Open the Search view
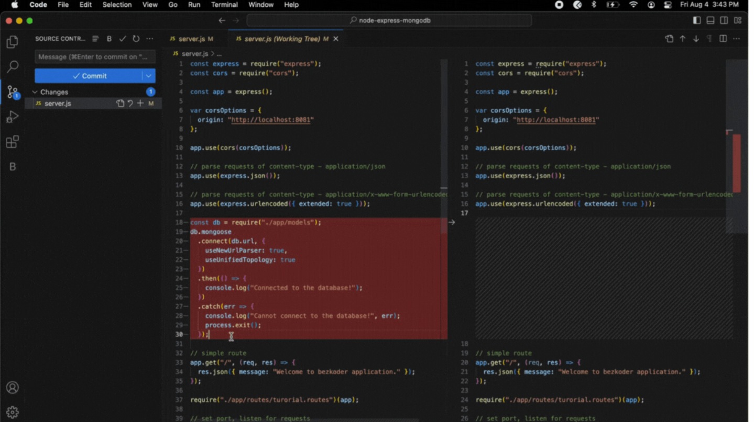This screenshot has height=422, width=754. (x=13, y=67)
